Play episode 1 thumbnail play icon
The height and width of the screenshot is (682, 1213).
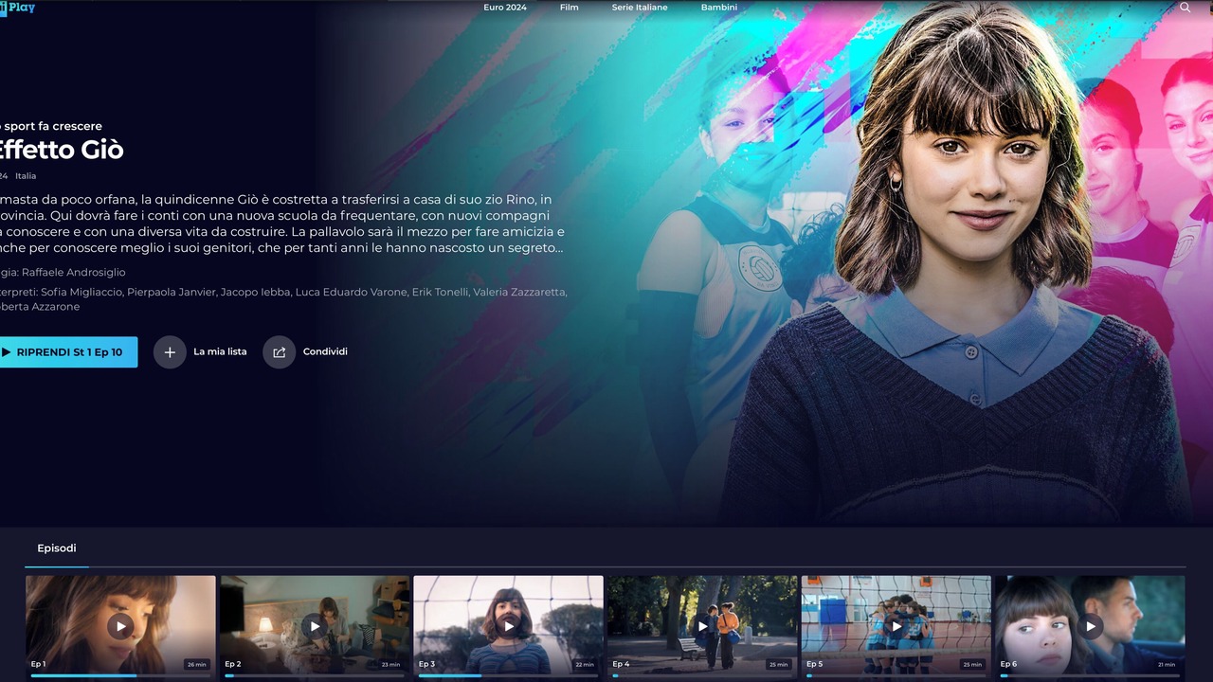[x=120, y=626]
